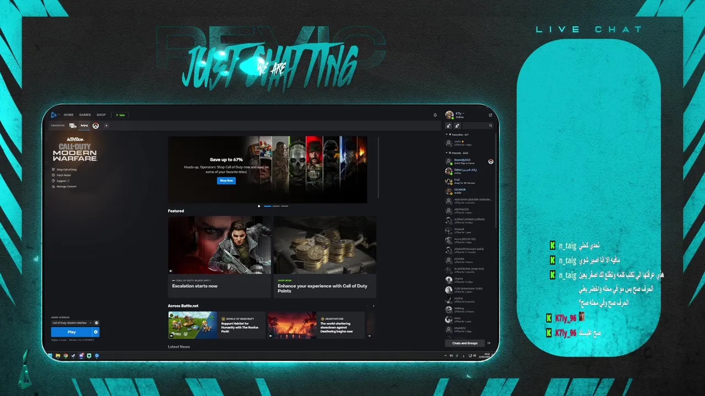Open the Manage Content link
Image resolution: width=705 pixels, height=396 pixels.
(64, 186)
